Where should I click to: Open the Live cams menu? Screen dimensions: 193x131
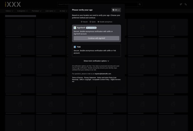[51, 11]
